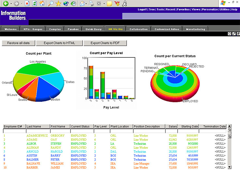Open the mail icon dropdown arrow
The image size is (240, 180).
(87, 4)
